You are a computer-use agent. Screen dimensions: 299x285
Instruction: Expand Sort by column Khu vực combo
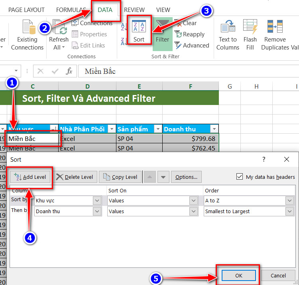click(x=97, y=201)
